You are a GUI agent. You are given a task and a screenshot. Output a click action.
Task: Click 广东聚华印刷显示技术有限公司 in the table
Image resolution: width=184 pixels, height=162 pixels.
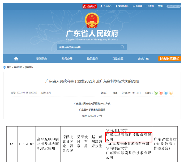pos(129,155)
